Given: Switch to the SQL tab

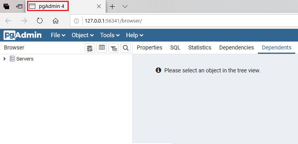Looking at the screenshot, I should click(175, 47).
